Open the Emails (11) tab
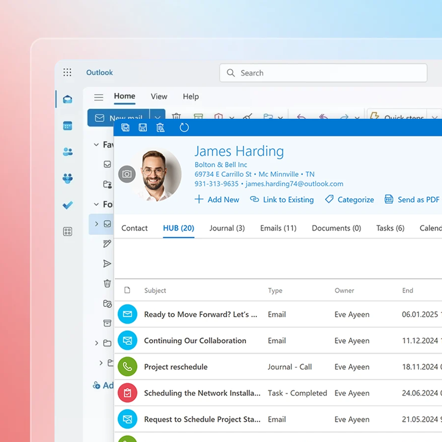The image size is (442, 442). (278, 228)
